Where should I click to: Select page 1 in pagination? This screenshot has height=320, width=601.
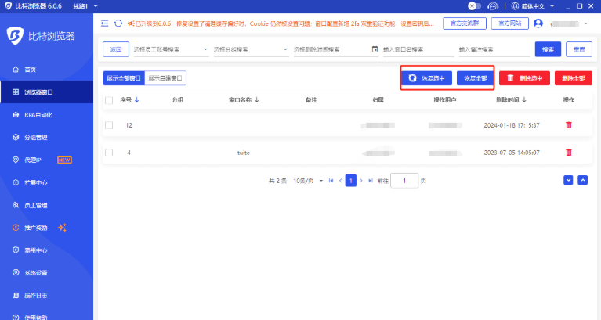click(x=351, y=181)
